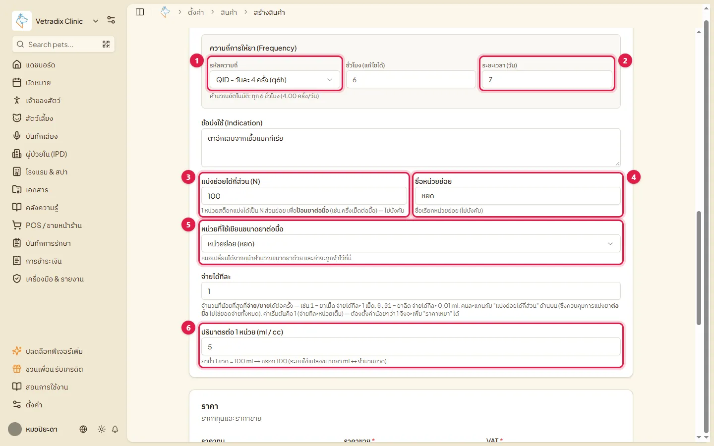Open the QR code scanner icon

[106, 44]
